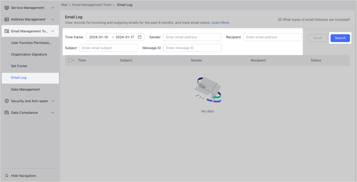Click the start date 2024-01-14

click(98, 37)
